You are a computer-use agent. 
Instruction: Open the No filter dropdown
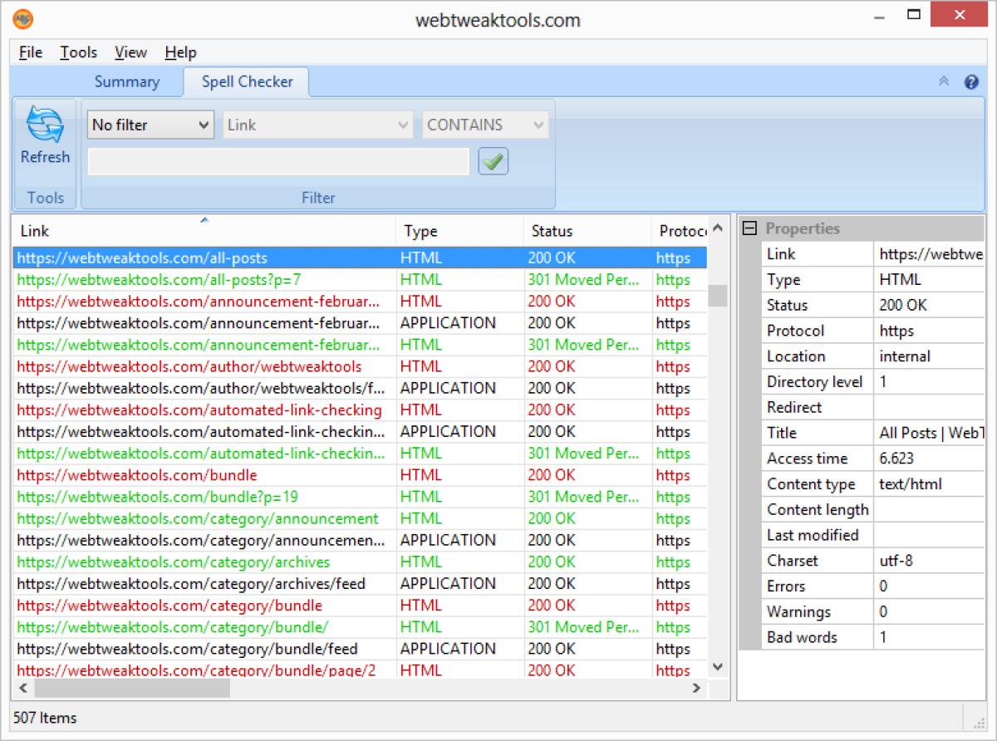pos(150,125)
